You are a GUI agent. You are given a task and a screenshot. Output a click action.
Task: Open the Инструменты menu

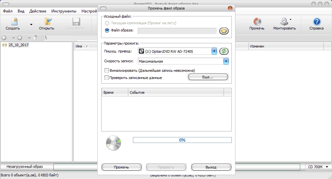(64, 11)
